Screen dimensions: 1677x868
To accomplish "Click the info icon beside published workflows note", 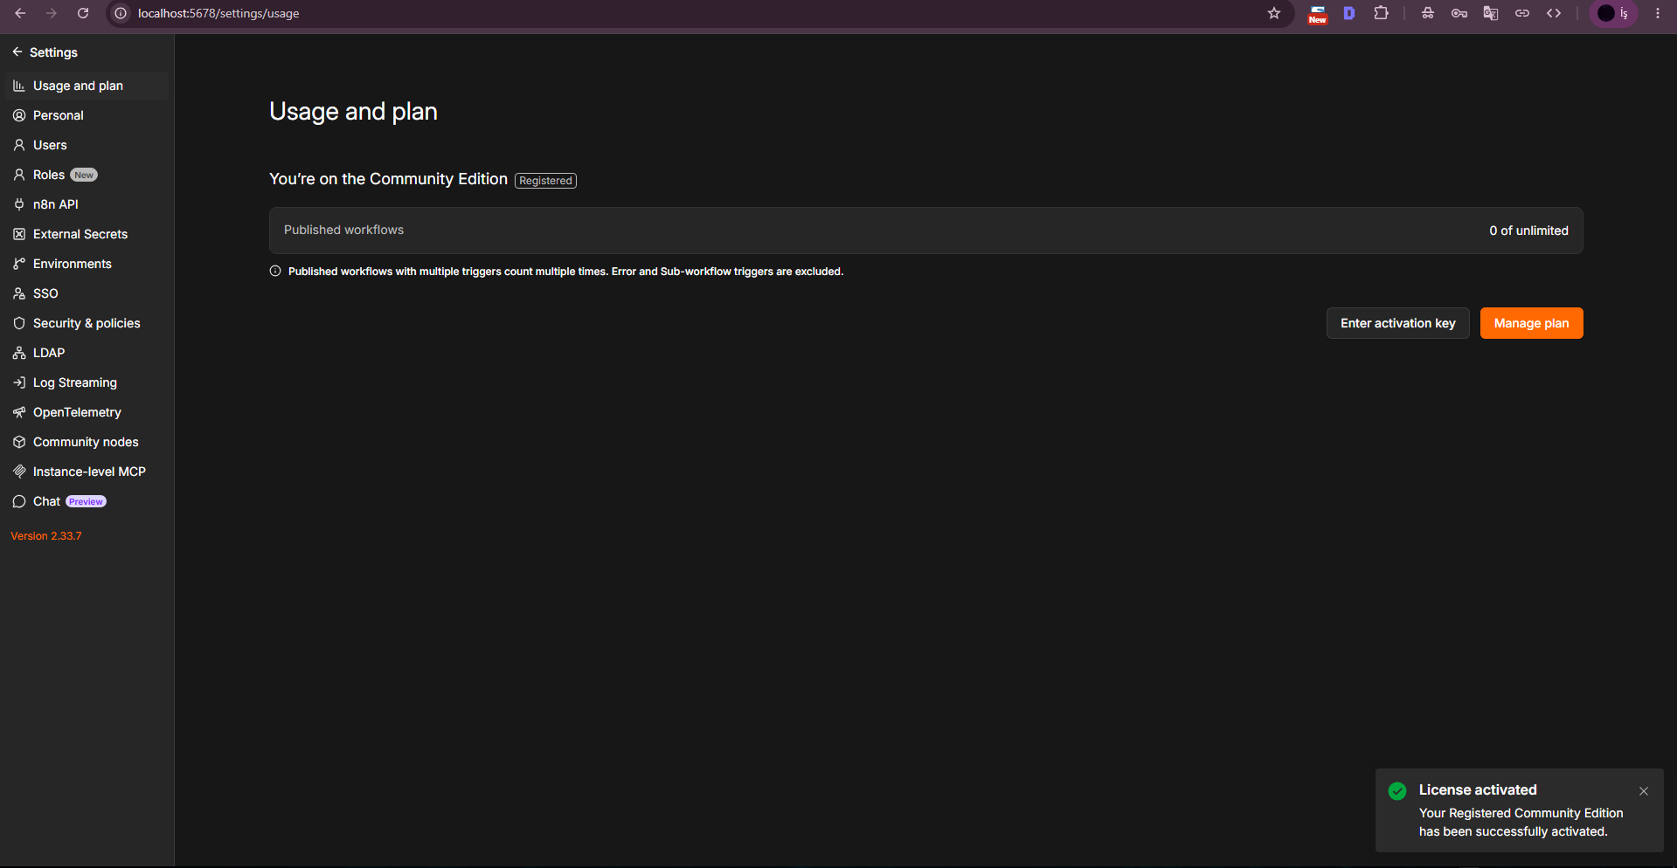I will point(275,272).
